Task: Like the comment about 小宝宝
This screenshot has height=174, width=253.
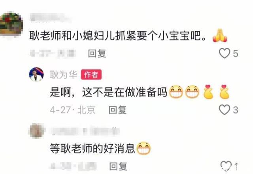Action: (x=225, y=53)
